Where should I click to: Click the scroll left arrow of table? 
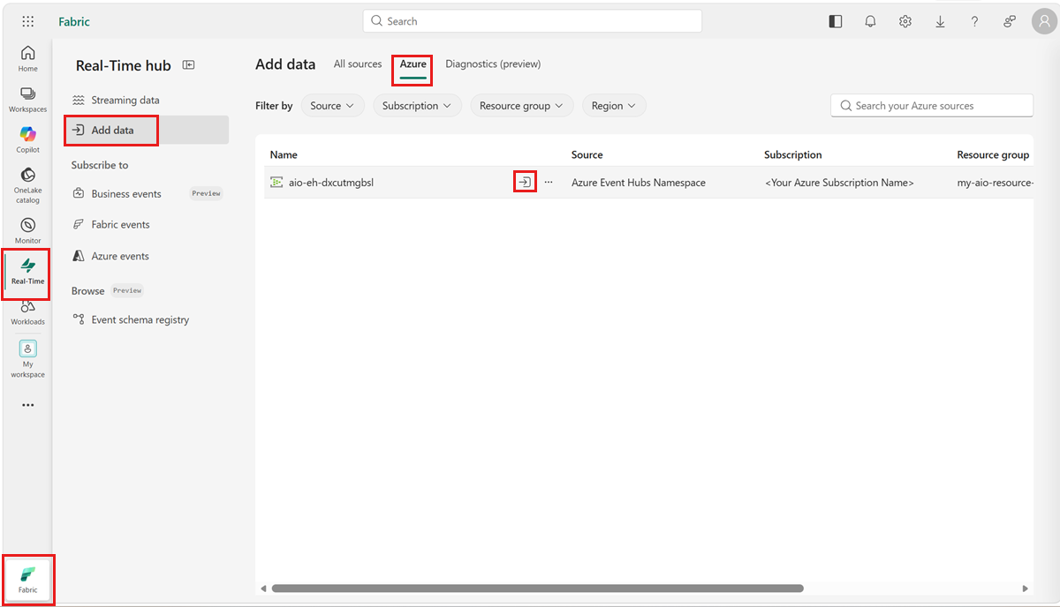[262, 588]
